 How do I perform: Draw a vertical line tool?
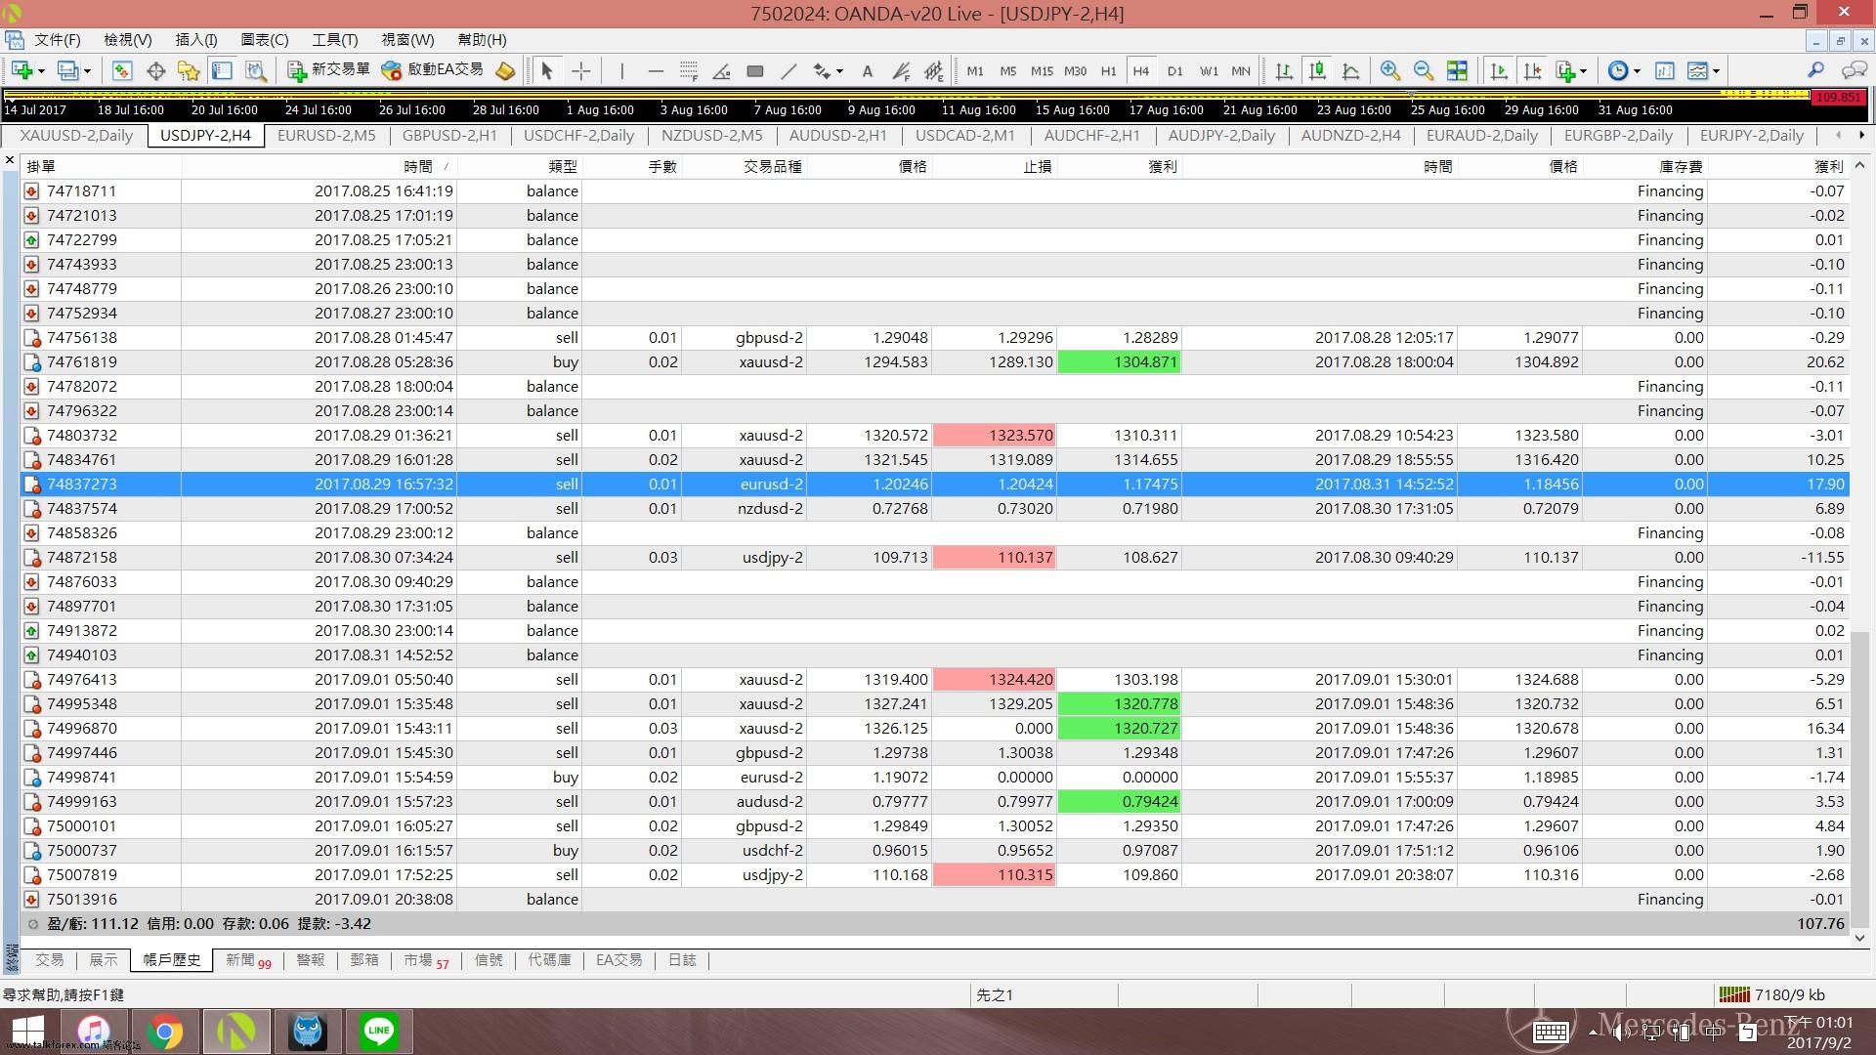pyautogui.click(x=621, y=70)
